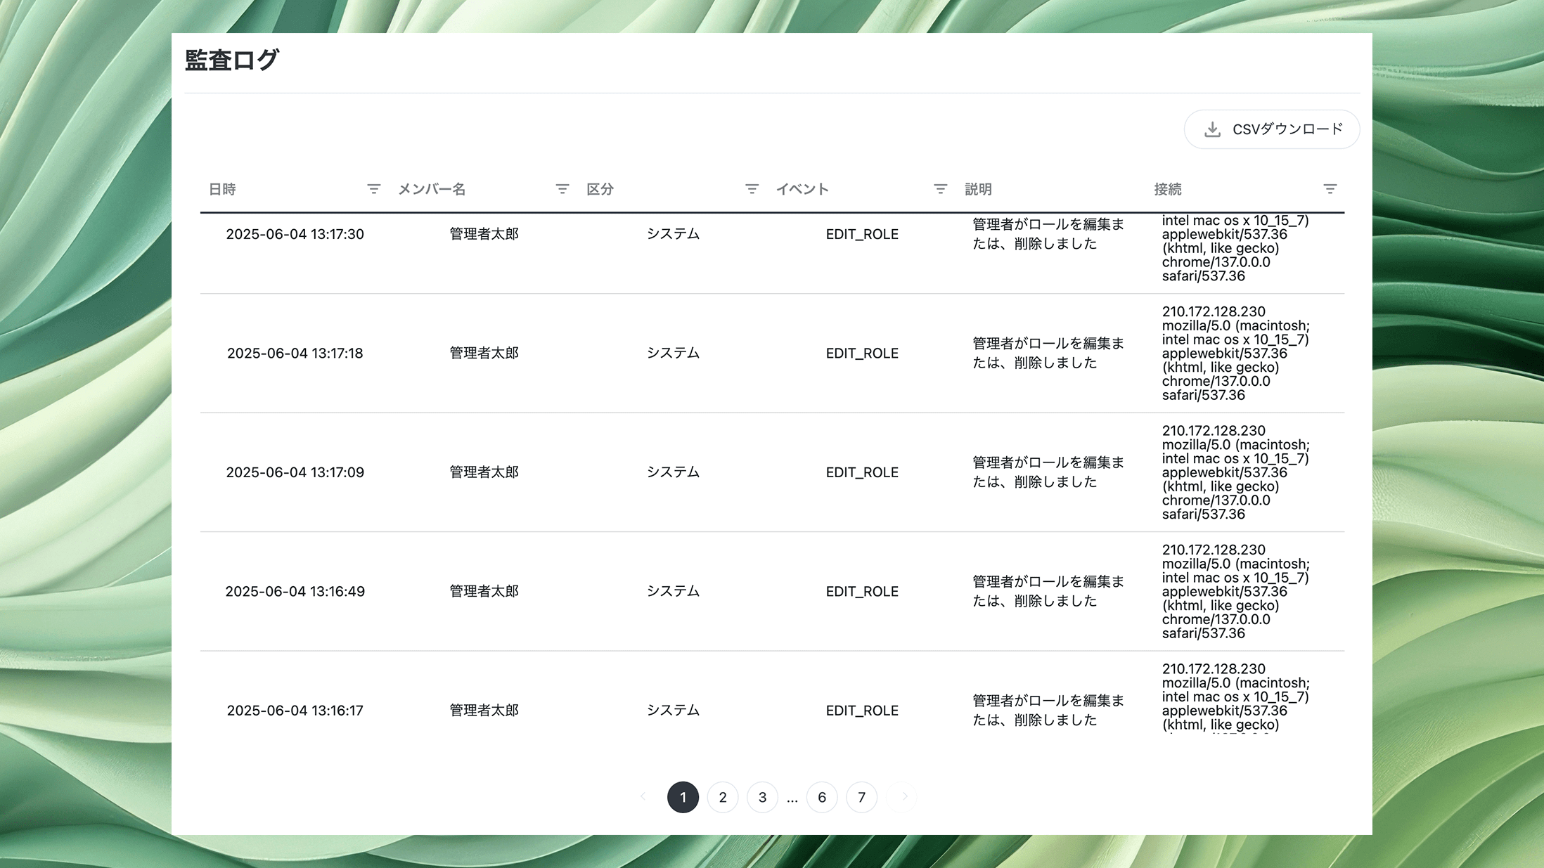This screenshot has width=1544, height=868.
Task: Click EDIT_ROLE event in 13:16:49 row
Action: pyautogui.click(x=862, y=592)
